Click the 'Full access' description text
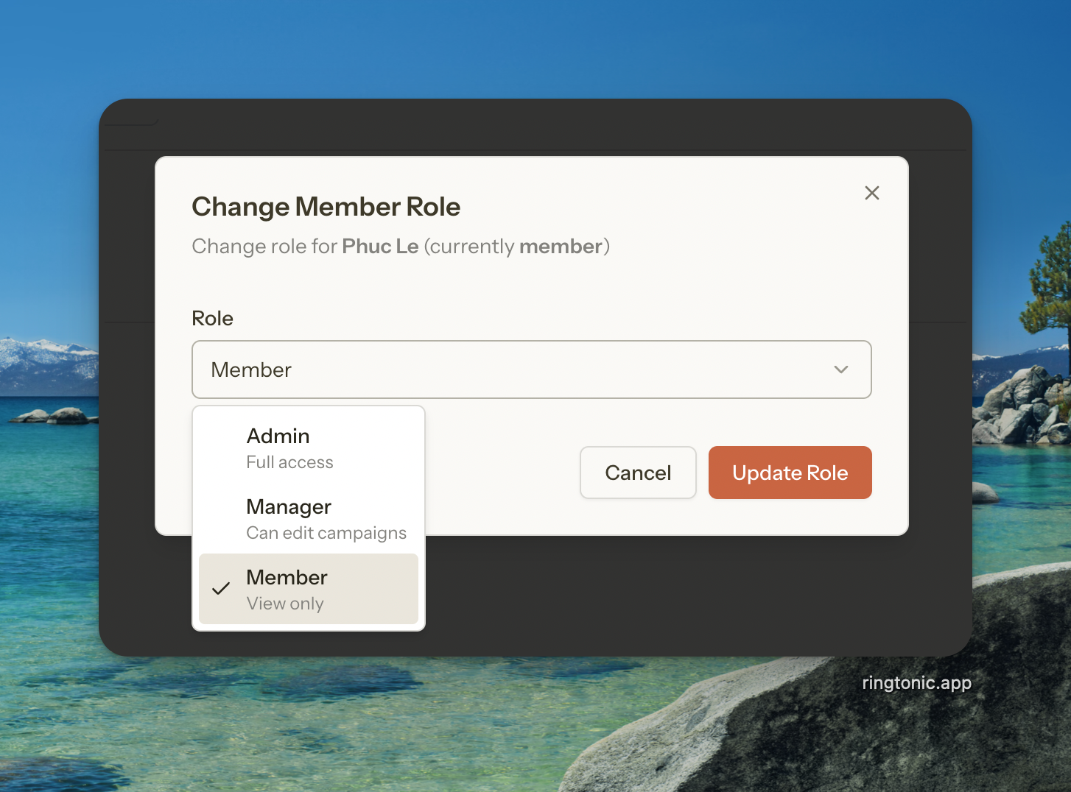The width and height of the screenshot is (1071, 792). (x=289, y=463)
